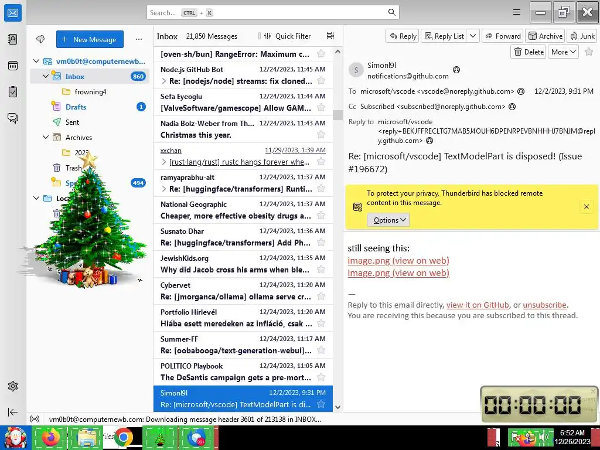The image size is (600, 450).
Task: Star the open message in header
Action: (589, 52)
